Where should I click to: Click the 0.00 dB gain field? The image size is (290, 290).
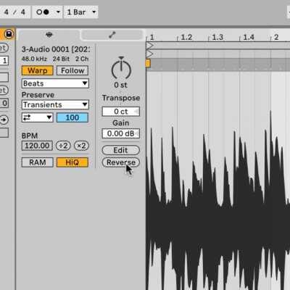[x=120, y=133]
